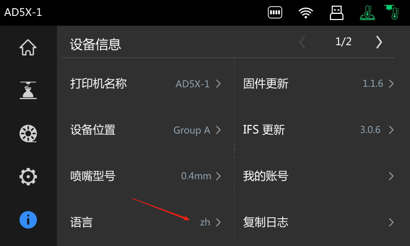Open IFS 更新 version 3.0.6
The image size is (410, 246).
click(x=318, y=130)
